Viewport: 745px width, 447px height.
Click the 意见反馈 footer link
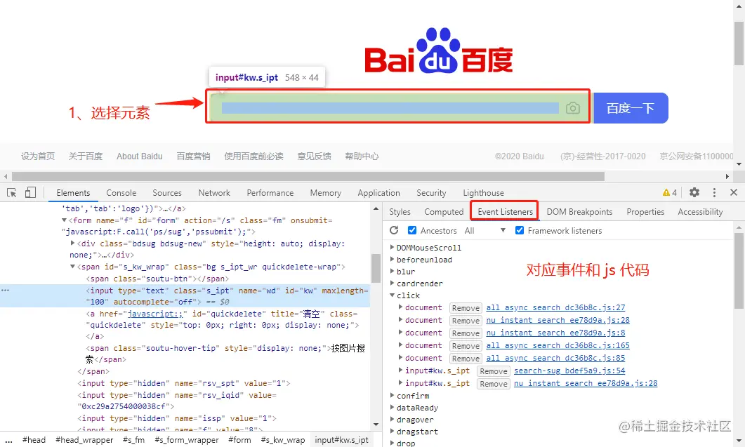coord(314,156)
